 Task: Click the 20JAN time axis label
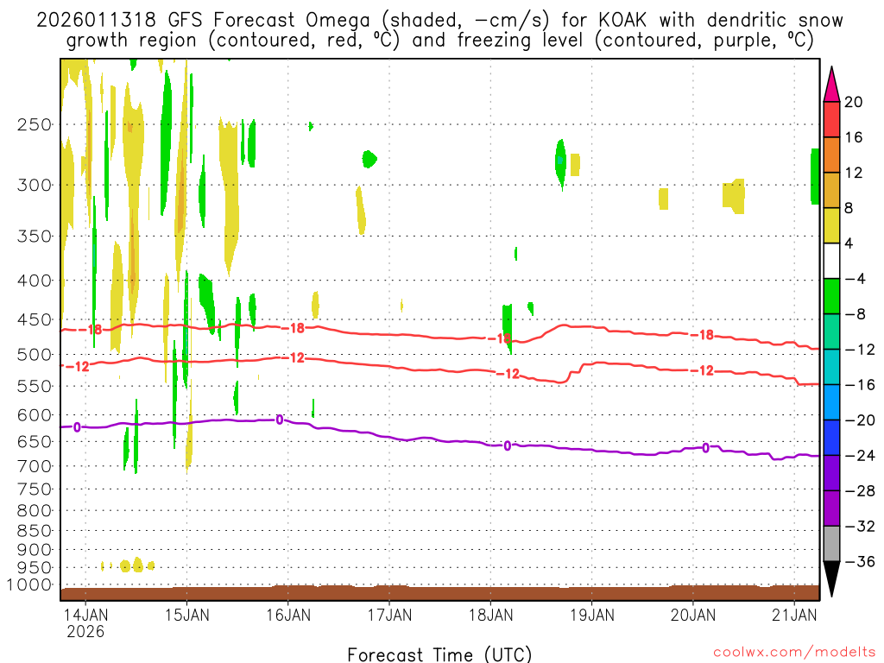coord(693,615)
